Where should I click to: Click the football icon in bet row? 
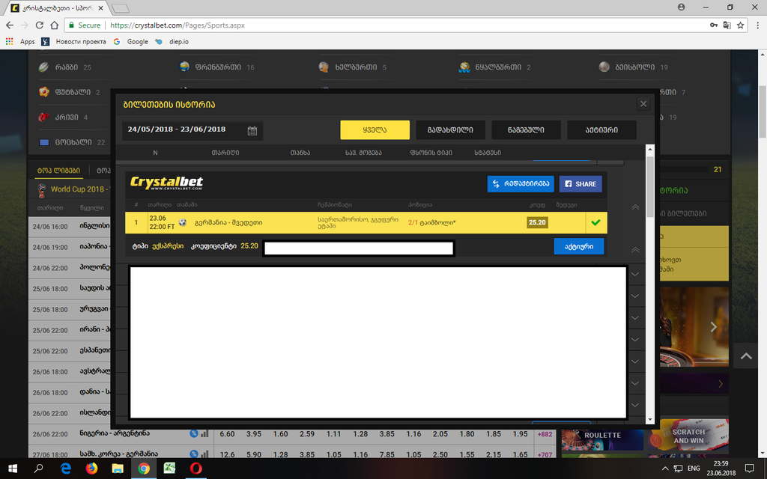click(183, 222)
